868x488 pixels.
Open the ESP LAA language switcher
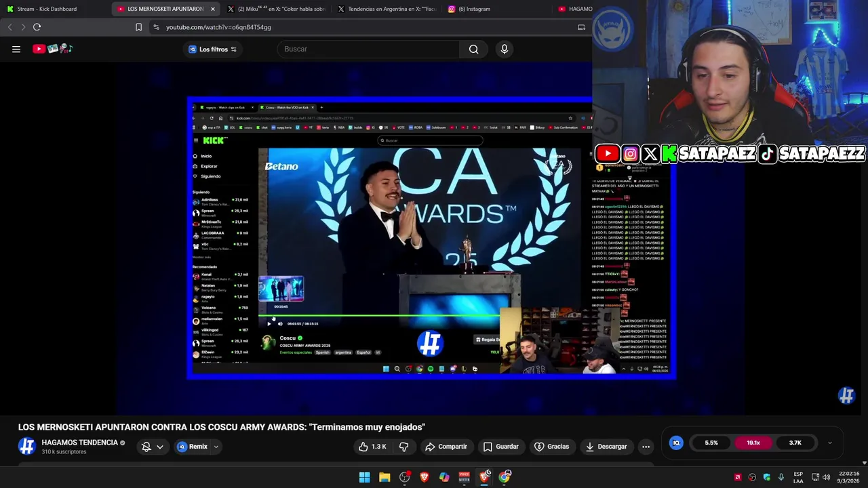tap(798, 477)
